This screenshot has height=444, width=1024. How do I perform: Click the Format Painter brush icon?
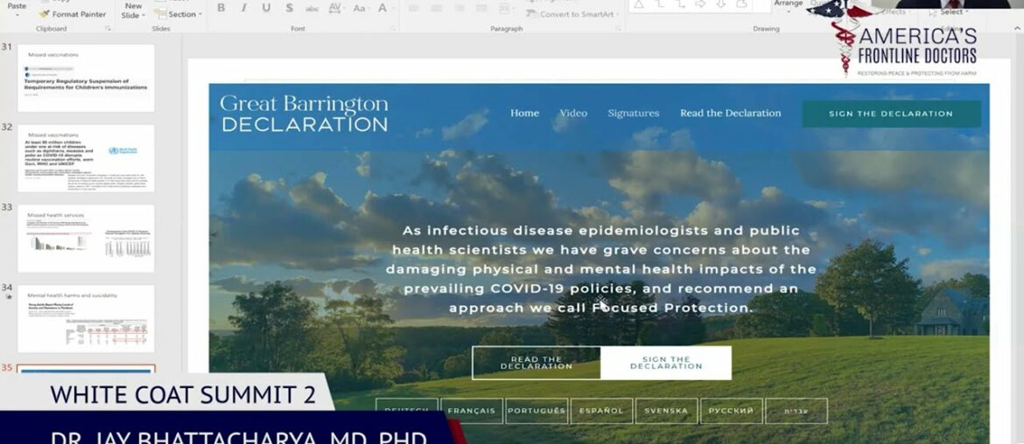(44, 14)
